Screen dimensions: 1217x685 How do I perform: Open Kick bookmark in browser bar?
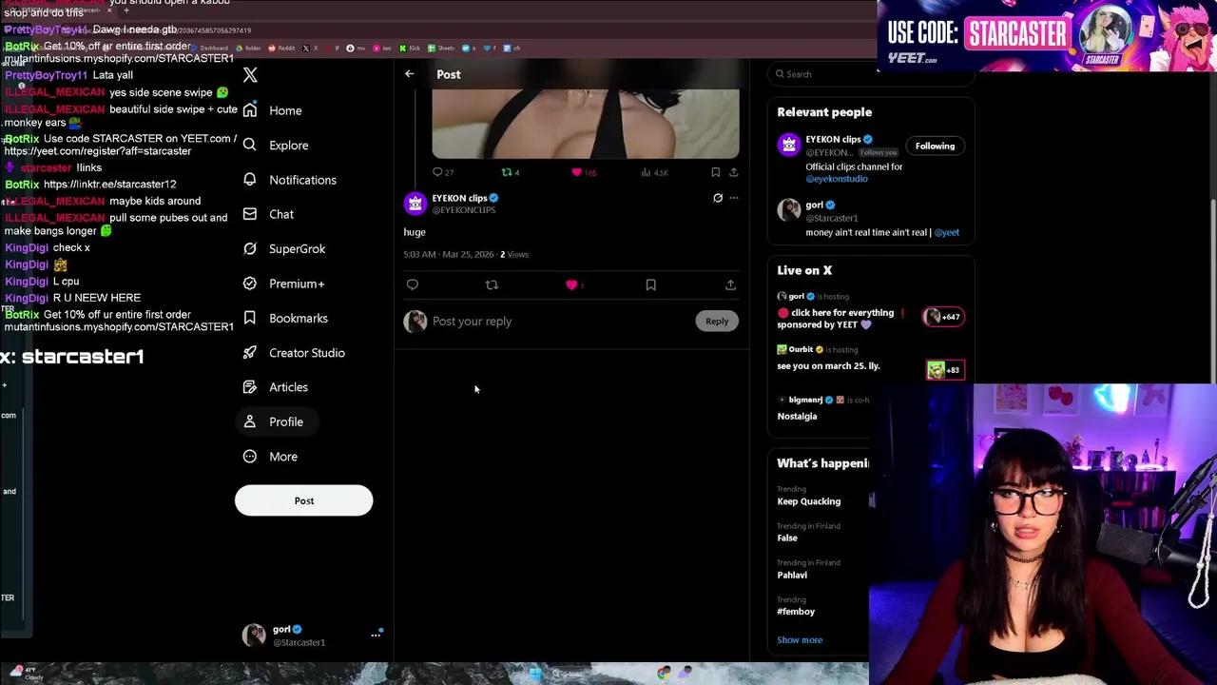click(x=409, y=48)
